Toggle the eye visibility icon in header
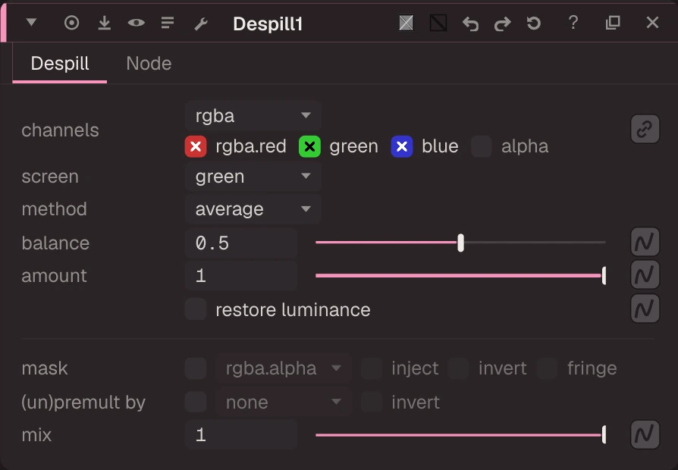The image size is (678, 470). pos(137,23)
